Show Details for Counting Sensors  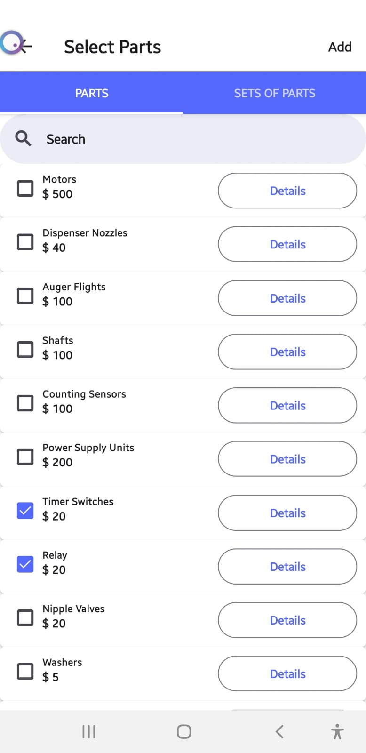[x=287, y=405]
